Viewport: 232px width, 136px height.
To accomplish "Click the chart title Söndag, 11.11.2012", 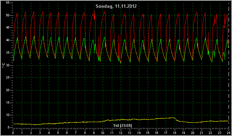I will [x=116, y=6].
